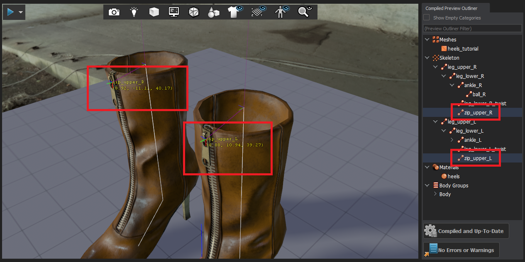
Task: Toggle the XYZ grid visibility icon
Action: pos(259,12)
